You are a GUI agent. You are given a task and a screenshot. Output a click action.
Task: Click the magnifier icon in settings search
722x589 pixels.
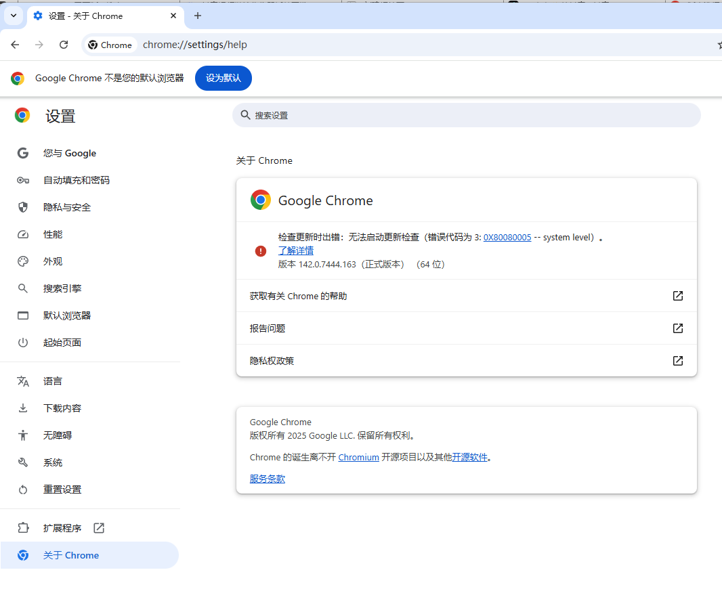(x=245, y=115)
